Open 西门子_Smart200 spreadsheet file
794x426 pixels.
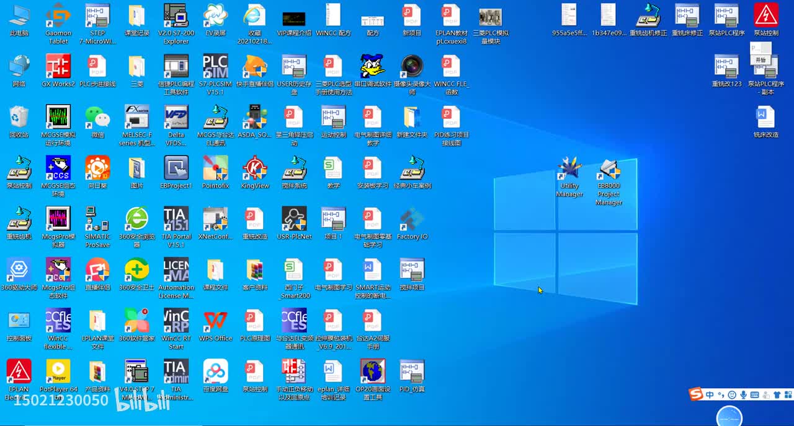(x=294, y=278)
